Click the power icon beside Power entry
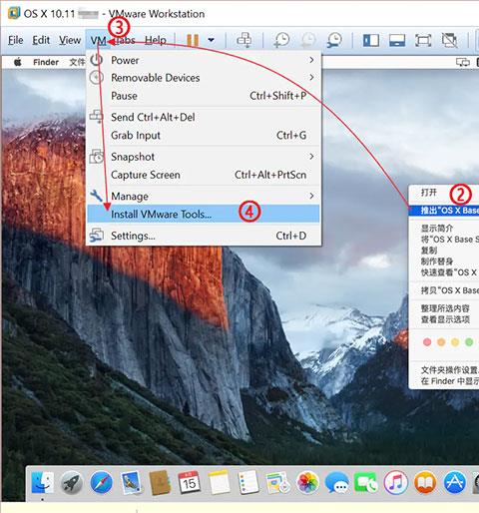479x513 pixels. (97, 60)
